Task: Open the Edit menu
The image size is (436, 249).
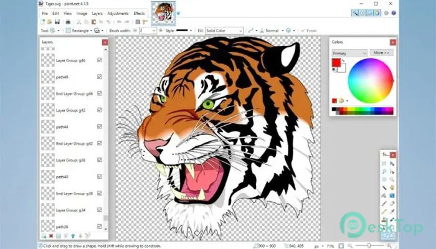Action: pyautogui.click(x=55, y=13)
